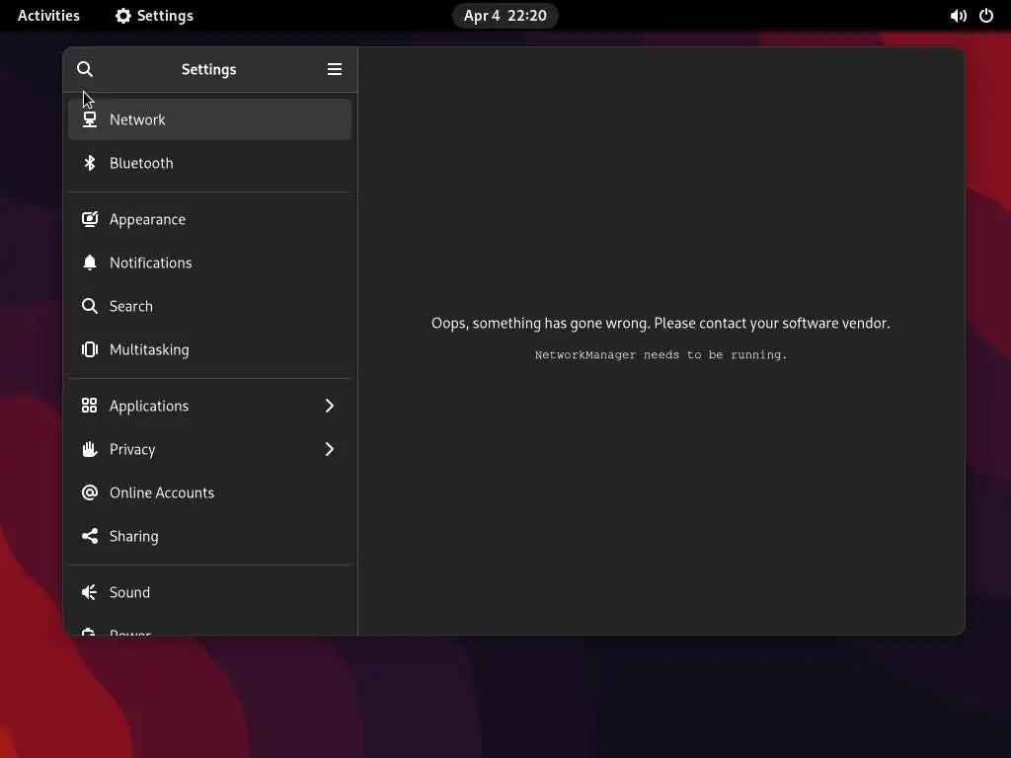The height and width of the screenshot is (758, 1011).
Task: Select the partially visible Power entry
Action: tap(209, 629)
